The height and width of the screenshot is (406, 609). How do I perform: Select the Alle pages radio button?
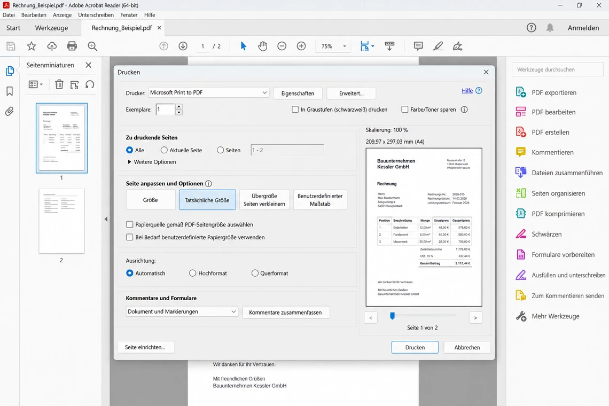point(130,150)
